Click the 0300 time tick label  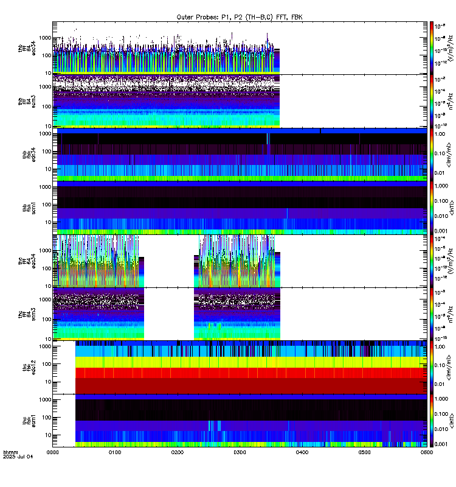[x=240, y=452]
